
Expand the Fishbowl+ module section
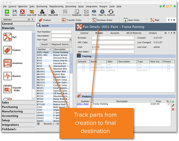tap(18, 129)
